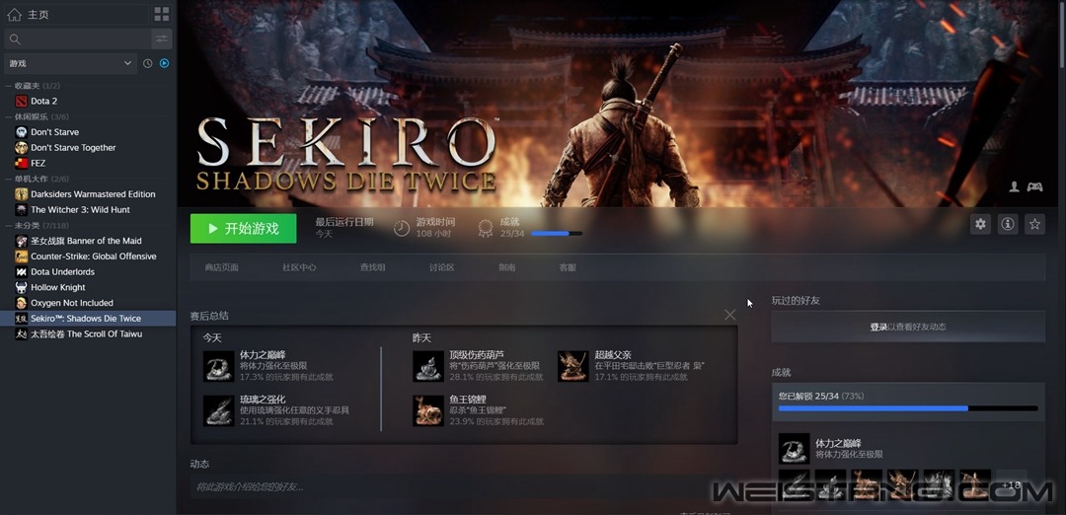The width and height of the screenshot is (1066, 515).
Task: Click the achievement progress bar in sidebar
Action: 907,407
